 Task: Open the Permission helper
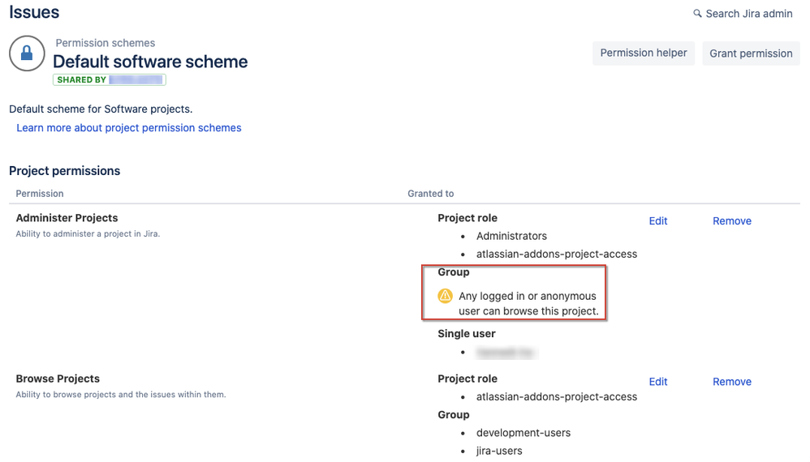(643, 53)
